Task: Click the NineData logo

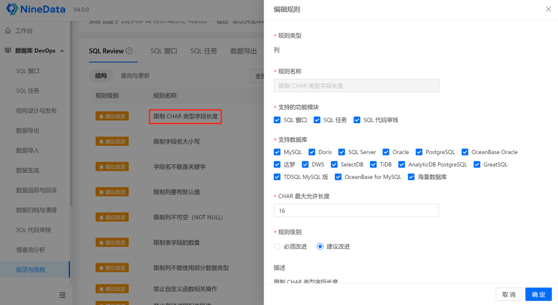Action: click(36, 9)
